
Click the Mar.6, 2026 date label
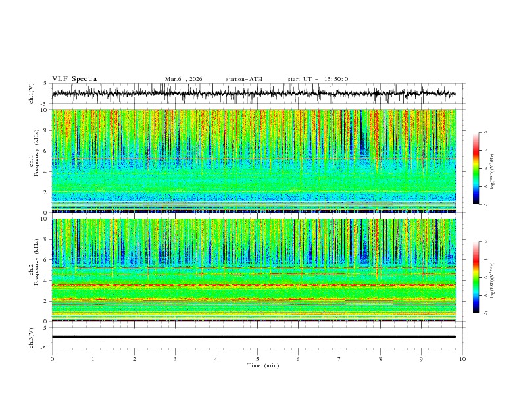click(184, 79)
